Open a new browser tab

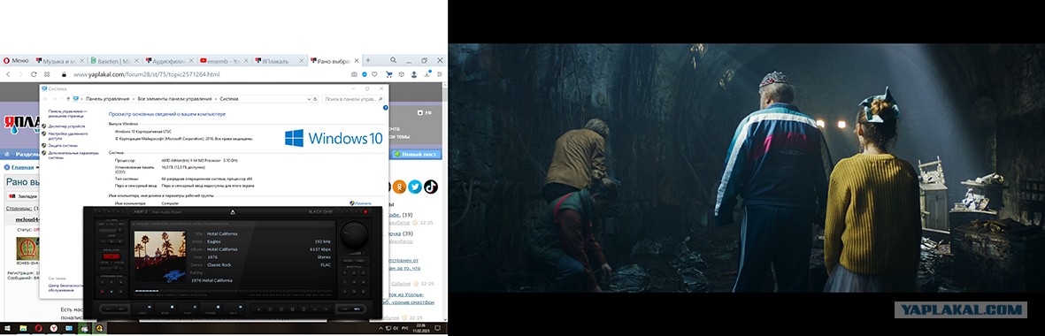click(367, 60)
